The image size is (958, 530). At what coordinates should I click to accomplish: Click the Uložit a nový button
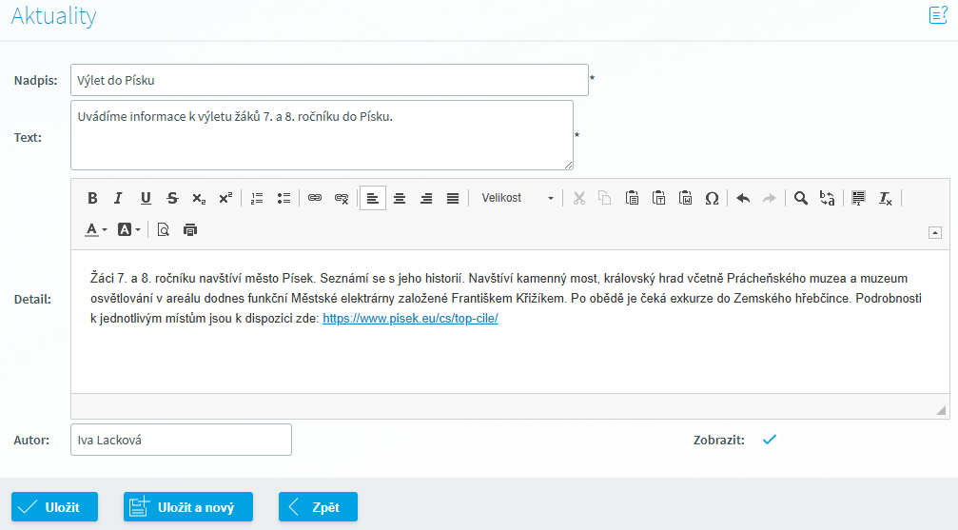pyautogui.click(x=187, y=507)
